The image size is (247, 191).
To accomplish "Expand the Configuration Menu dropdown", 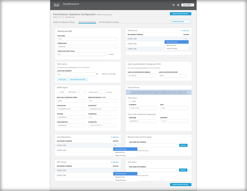I will pos(181,22).
